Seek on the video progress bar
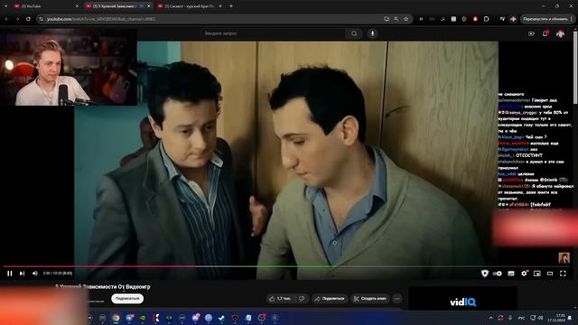 point(286,266)
